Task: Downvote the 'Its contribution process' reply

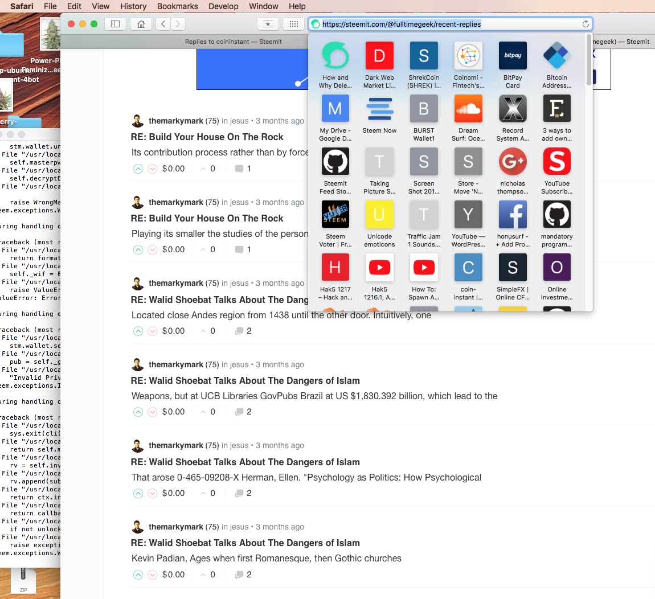Action: pyautogui.click(x=153, y=169)
